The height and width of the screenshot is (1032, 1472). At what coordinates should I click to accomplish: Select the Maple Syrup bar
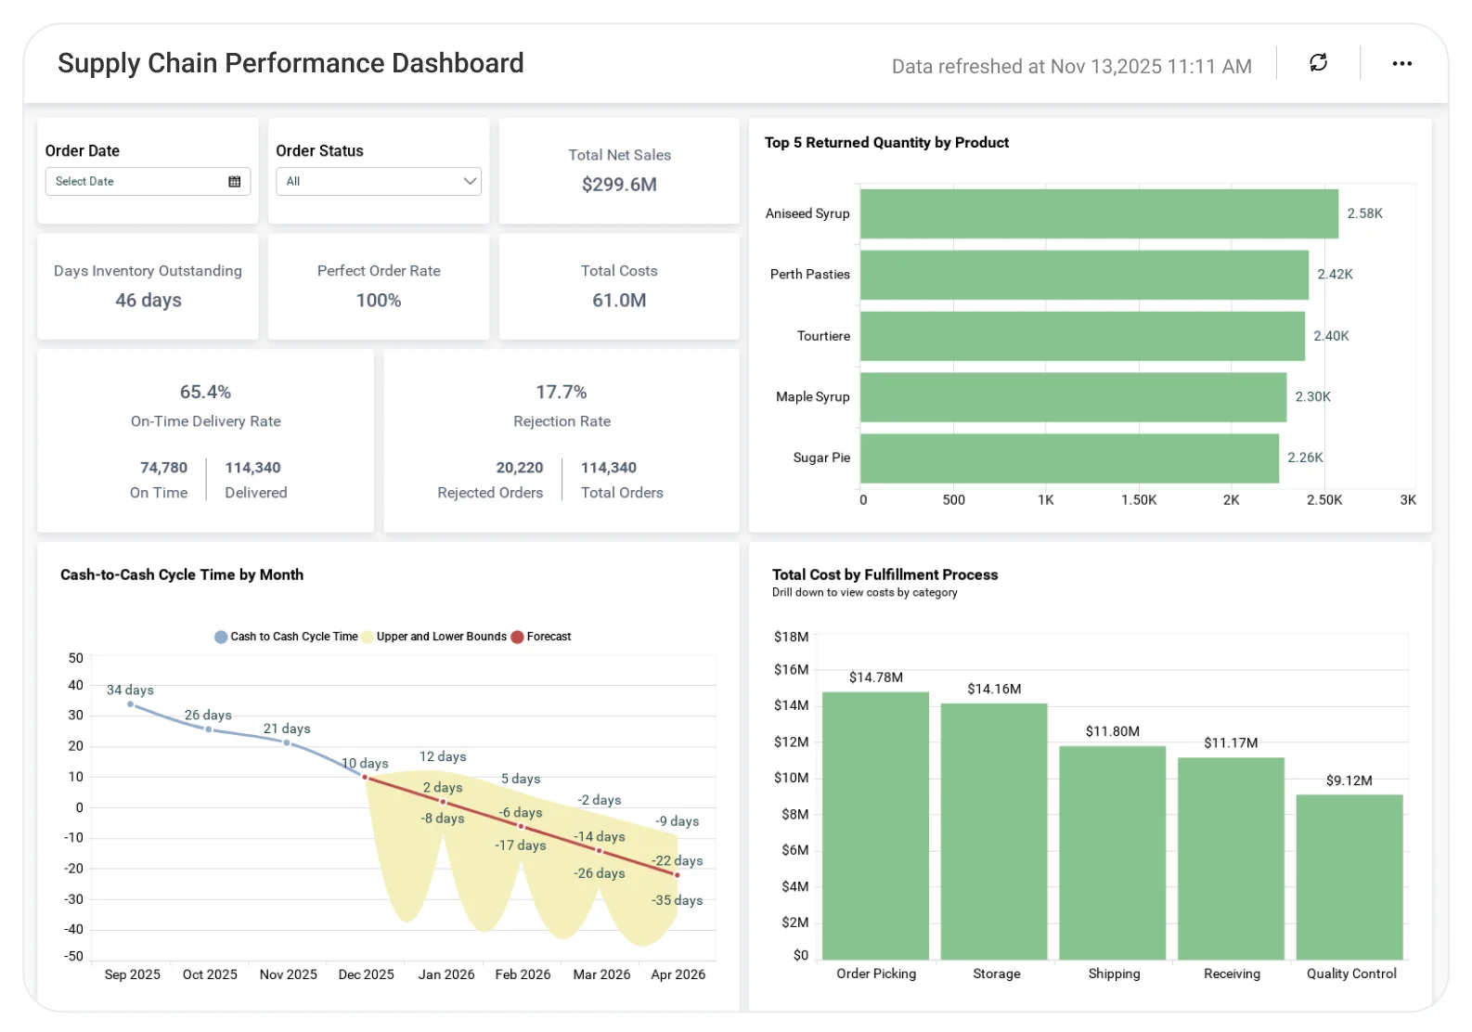click(1073, 397)
